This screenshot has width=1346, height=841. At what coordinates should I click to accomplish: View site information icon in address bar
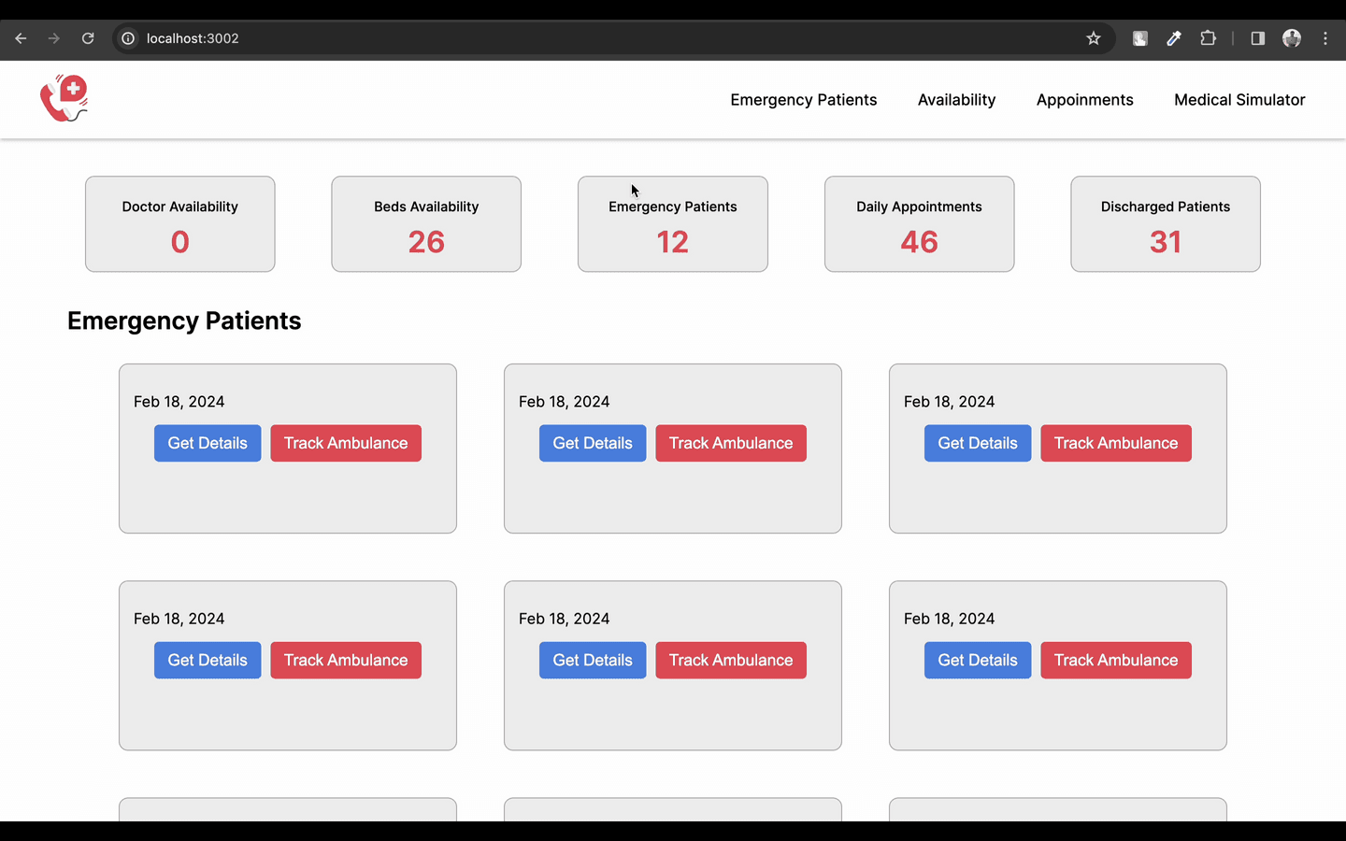128,38
